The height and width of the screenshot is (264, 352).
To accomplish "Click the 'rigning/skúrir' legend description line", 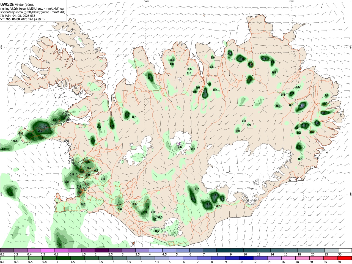I will coord(32,8).
